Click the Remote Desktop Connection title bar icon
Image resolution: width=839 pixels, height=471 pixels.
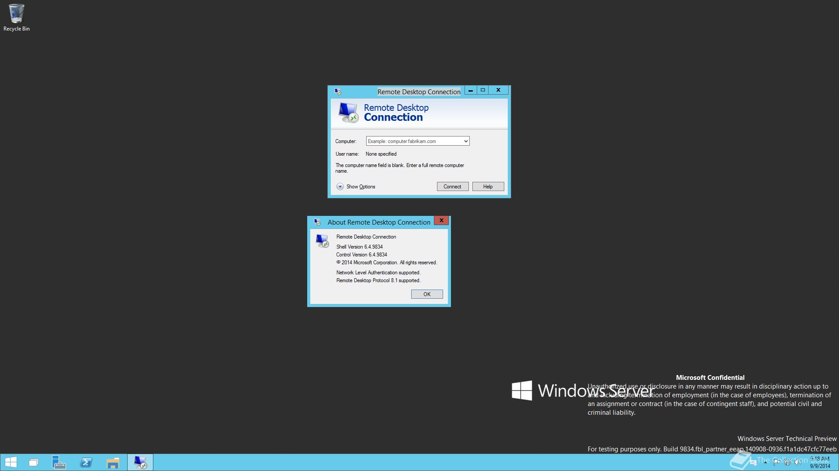pos(337,92)
